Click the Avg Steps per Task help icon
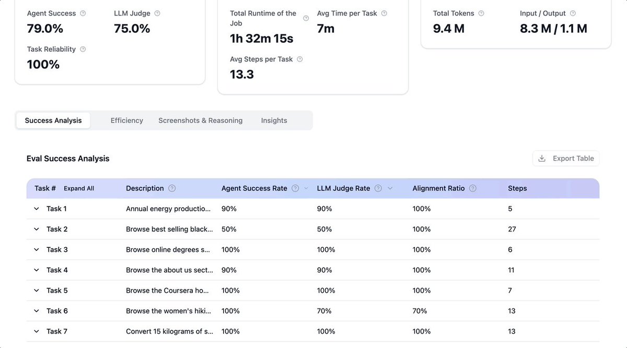This screenshot has height=348, width=627. (300, 59)
